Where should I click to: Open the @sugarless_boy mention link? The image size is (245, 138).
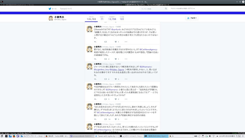pyautogui.click(x=101, y=69)
